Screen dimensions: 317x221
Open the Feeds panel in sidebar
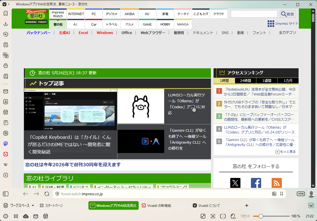[x=6, y=133]
